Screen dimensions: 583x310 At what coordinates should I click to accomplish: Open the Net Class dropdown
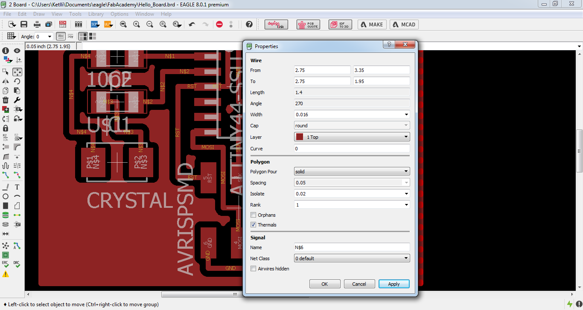[x=352, y=258]
